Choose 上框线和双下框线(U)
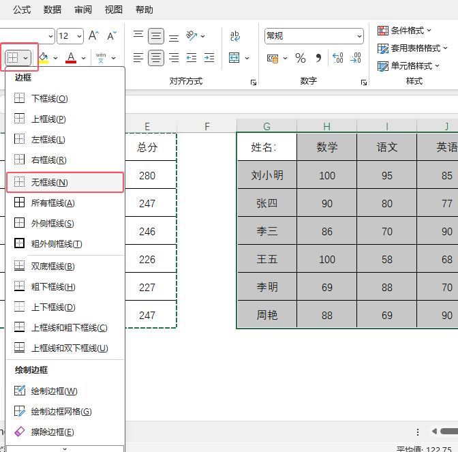This screenshot has width=458, height=452. tap(65, 348)
